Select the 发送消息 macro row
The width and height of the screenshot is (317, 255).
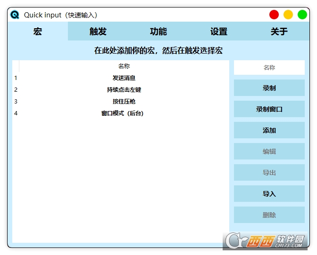(x=124, y=78)
